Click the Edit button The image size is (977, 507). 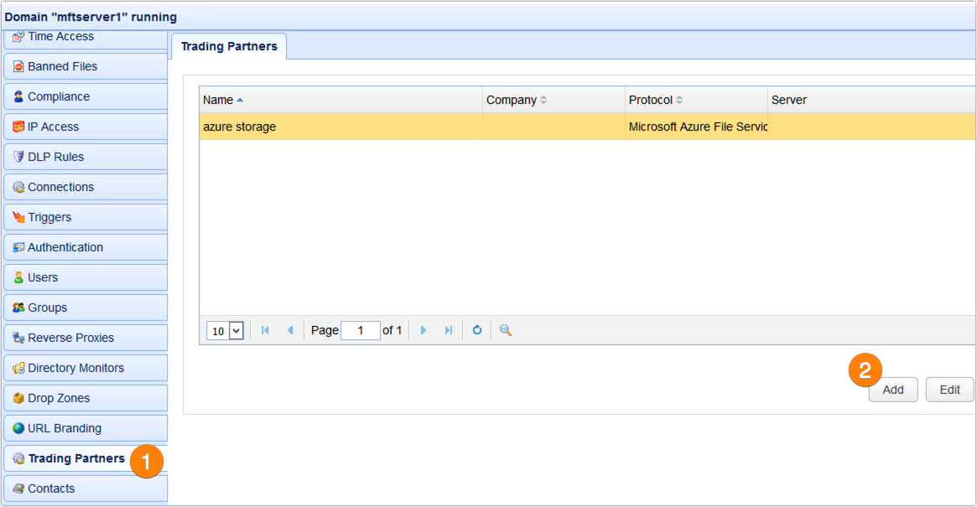(x=948, y=389)
